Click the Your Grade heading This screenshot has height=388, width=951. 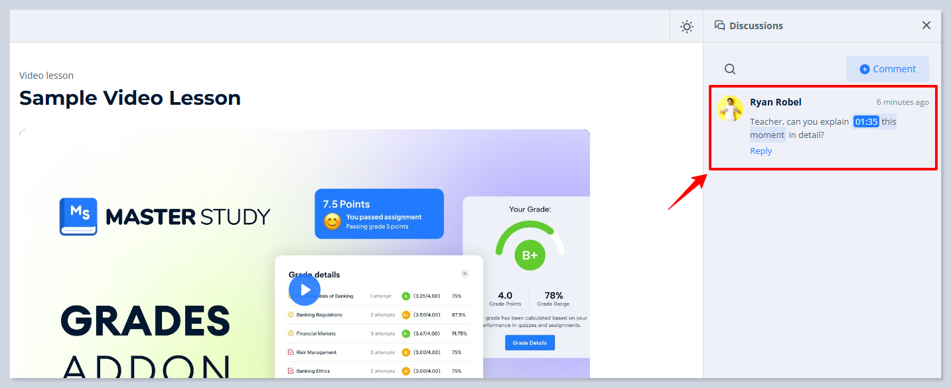click(530, 209)
